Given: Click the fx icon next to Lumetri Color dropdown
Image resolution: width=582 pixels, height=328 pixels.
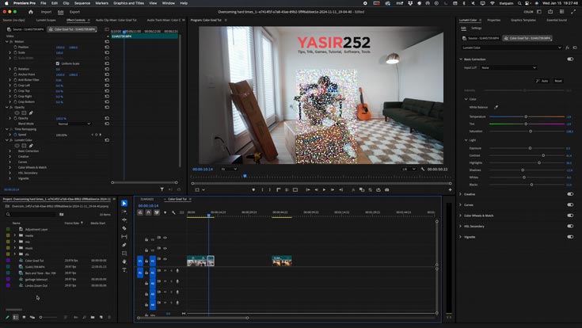Looking at the screenshot, I should (x=567, y=48).
